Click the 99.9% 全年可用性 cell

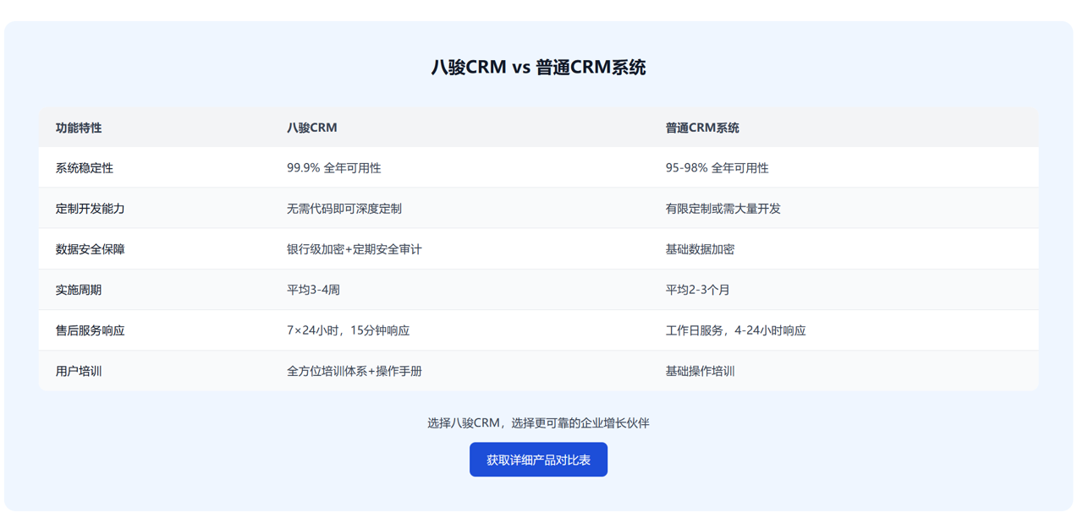[x=332, y=167]
